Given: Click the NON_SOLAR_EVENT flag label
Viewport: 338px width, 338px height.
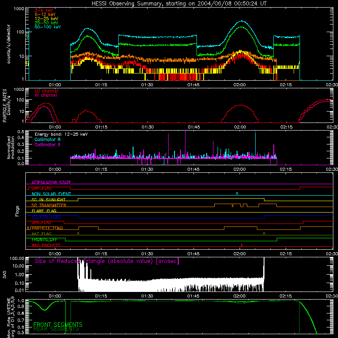Looking at the screenshot, I should point(51,194).
